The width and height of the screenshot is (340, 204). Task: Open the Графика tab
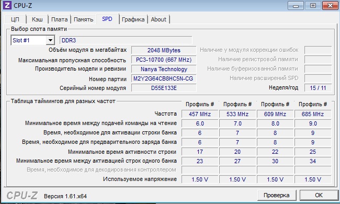pos(133,19)
